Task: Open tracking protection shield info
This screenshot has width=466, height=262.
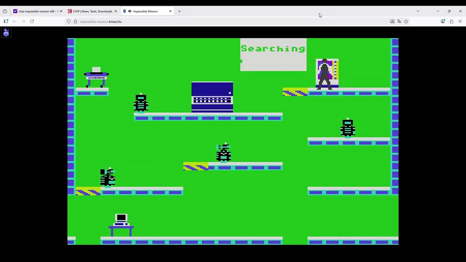Action: (68, 21)
